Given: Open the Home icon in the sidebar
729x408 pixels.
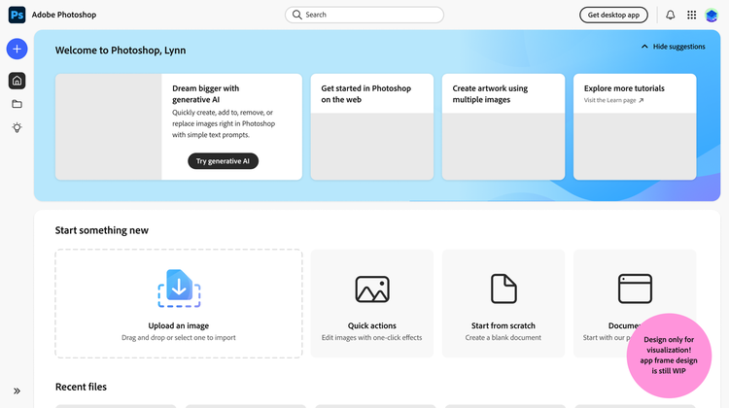Looking at the screenshot, I should pos(17,81).
